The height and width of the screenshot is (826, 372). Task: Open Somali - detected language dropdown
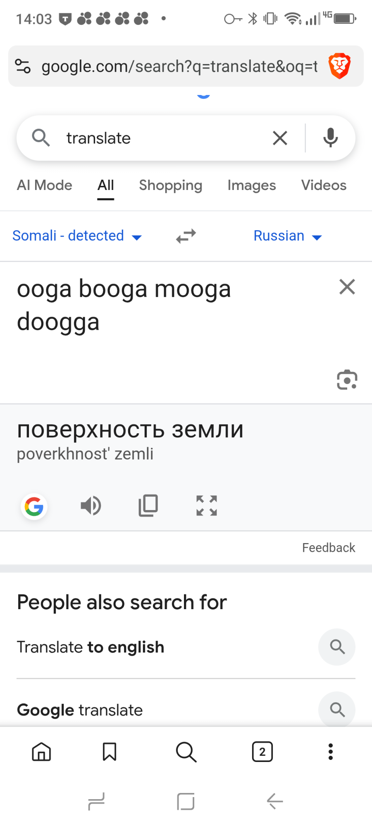[x=77, y=236]
